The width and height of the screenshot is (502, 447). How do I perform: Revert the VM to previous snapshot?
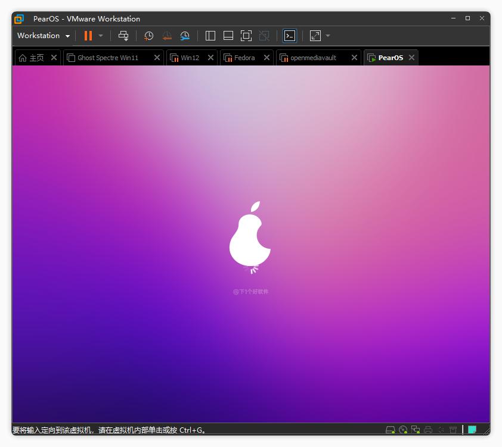[167, 36]
